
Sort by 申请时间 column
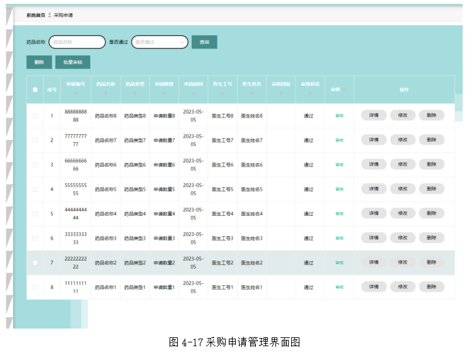(x=194, y=94)
